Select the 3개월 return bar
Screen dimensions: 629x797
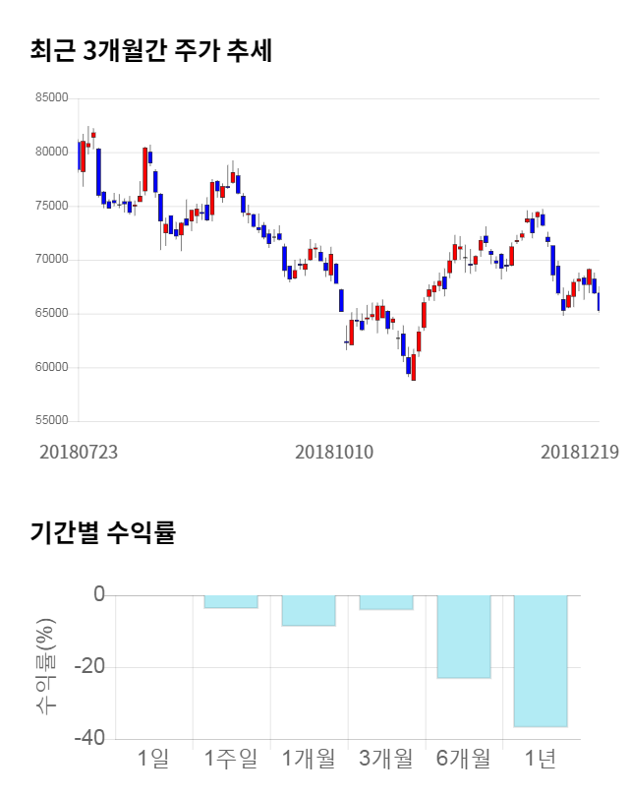[x=385, y=602]
